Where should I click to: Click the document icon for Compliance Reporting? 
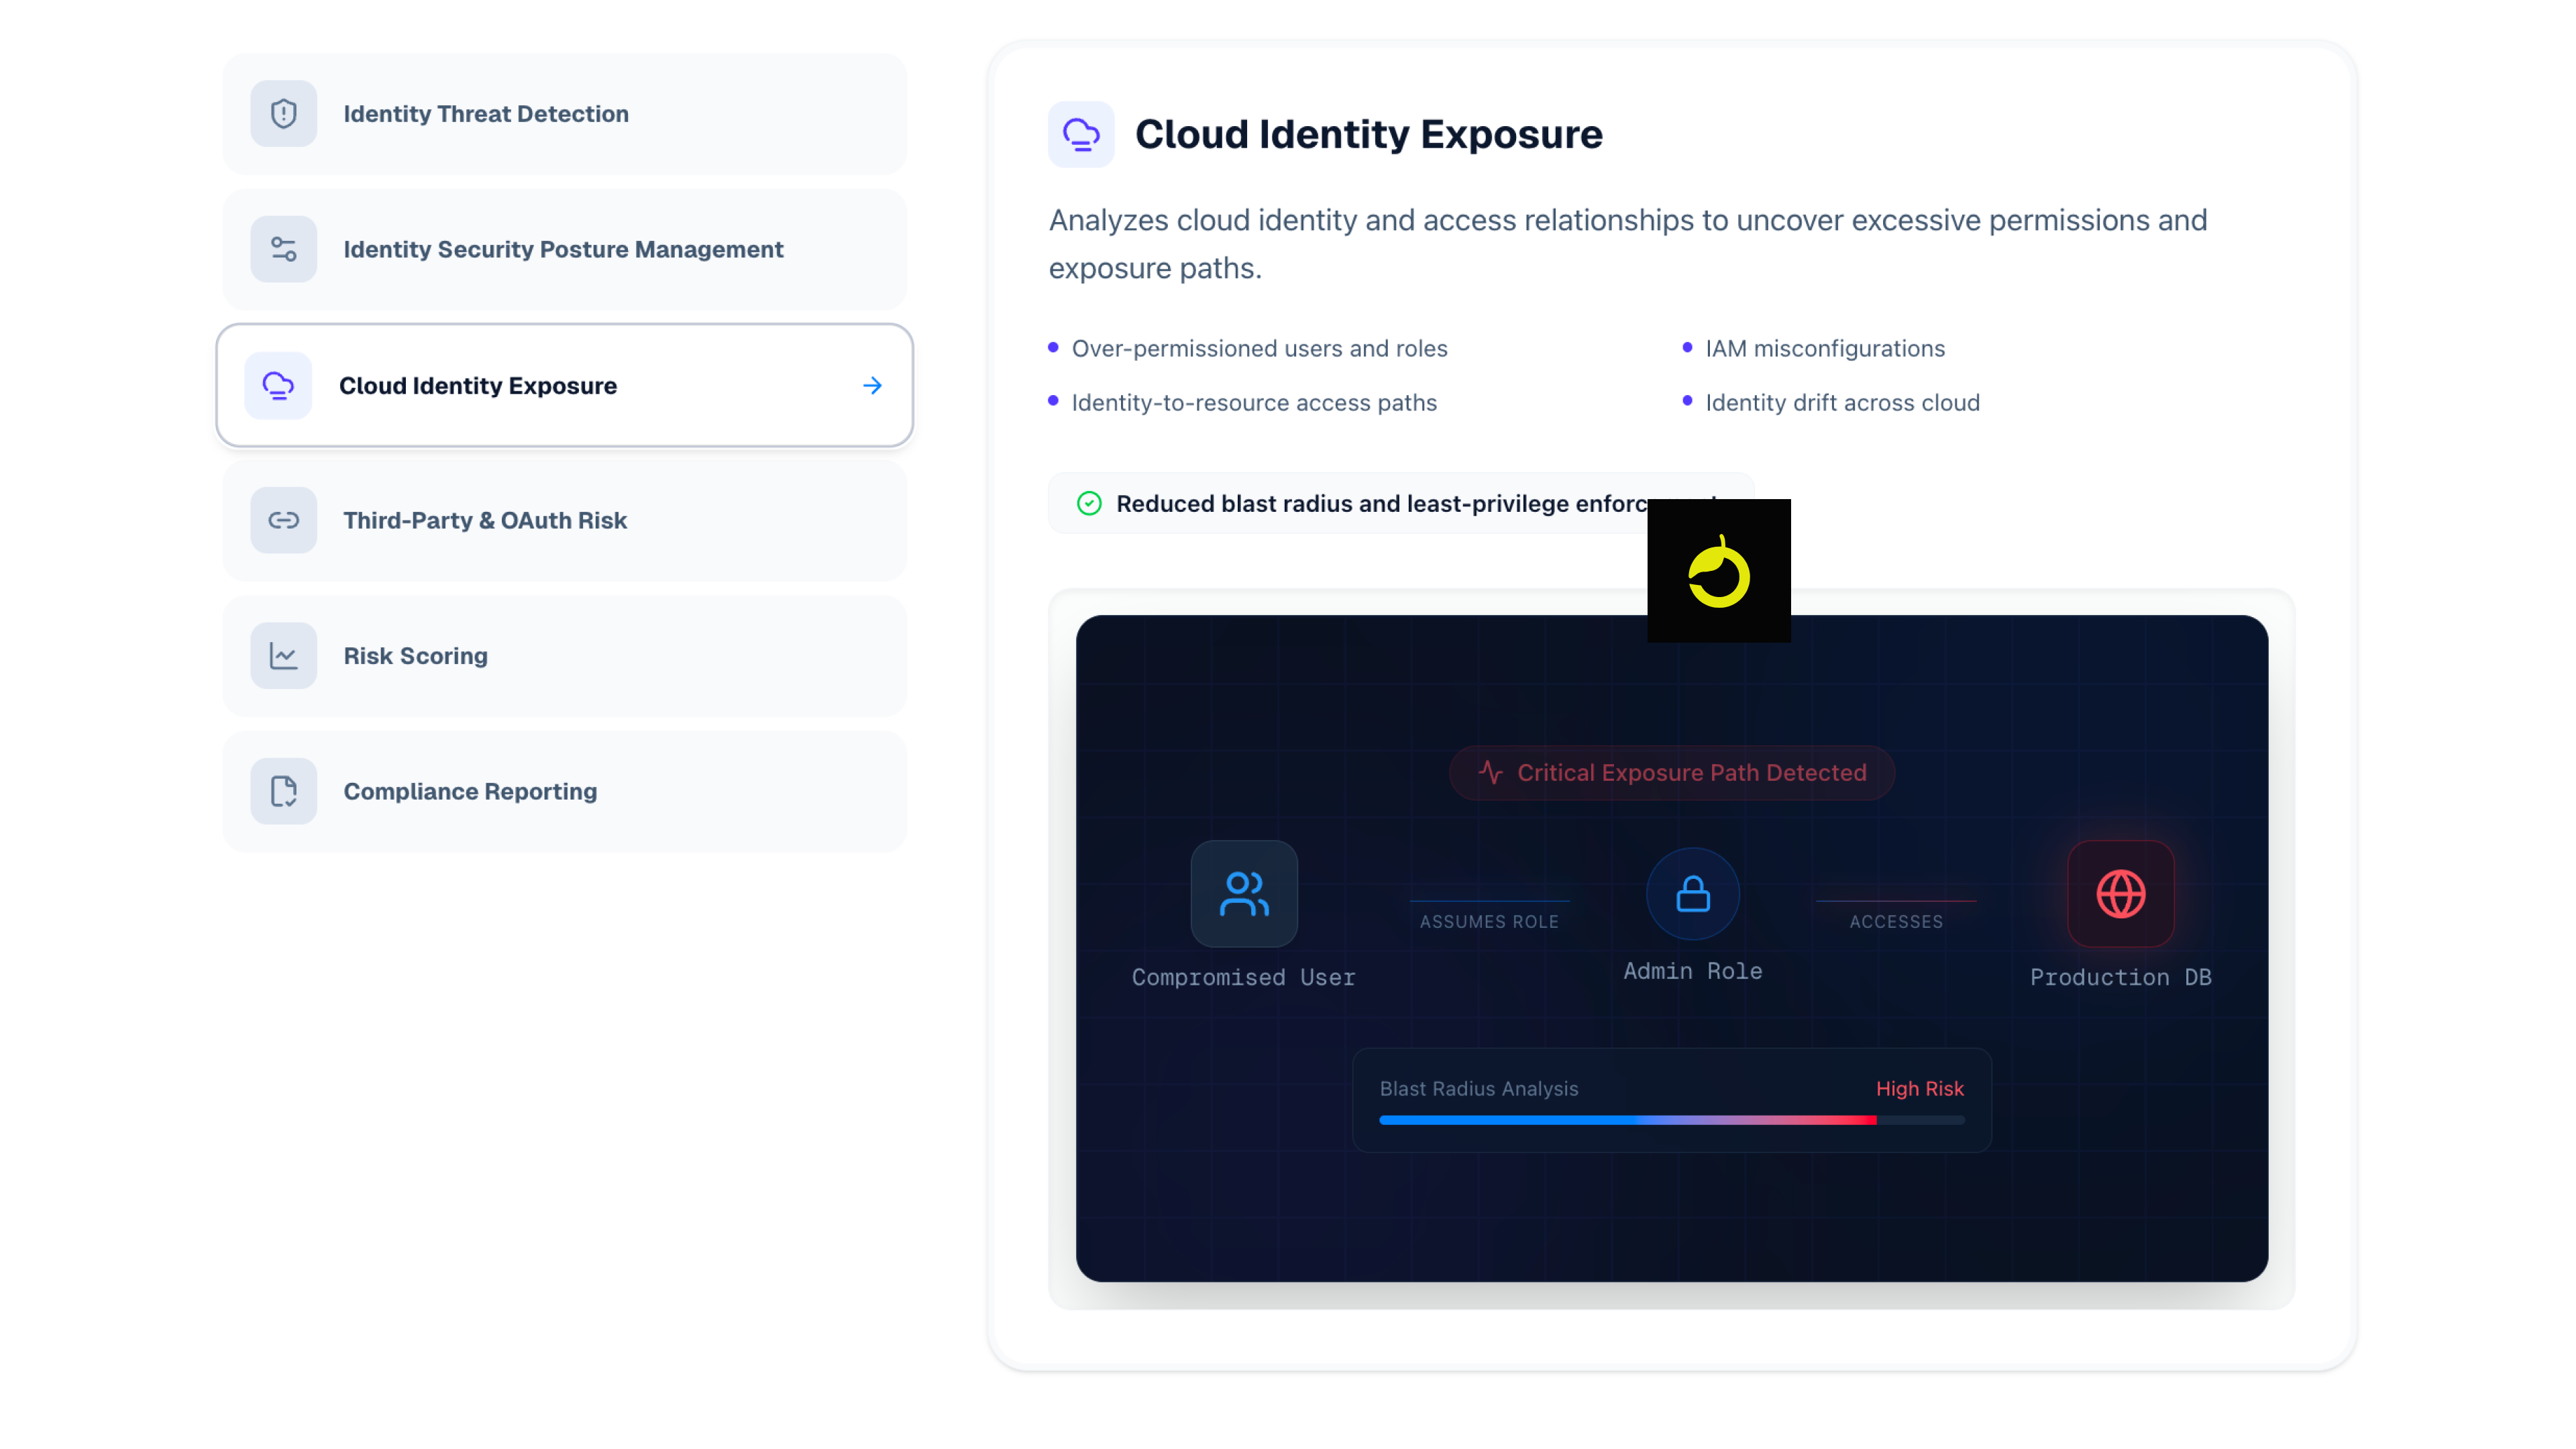(x=284, y=791)
